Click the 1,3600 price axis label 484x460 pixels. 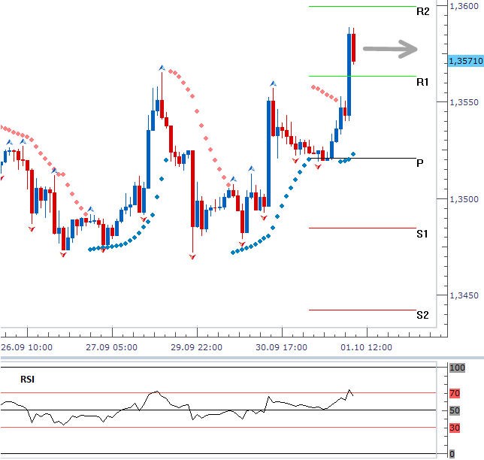pos(464,6)
